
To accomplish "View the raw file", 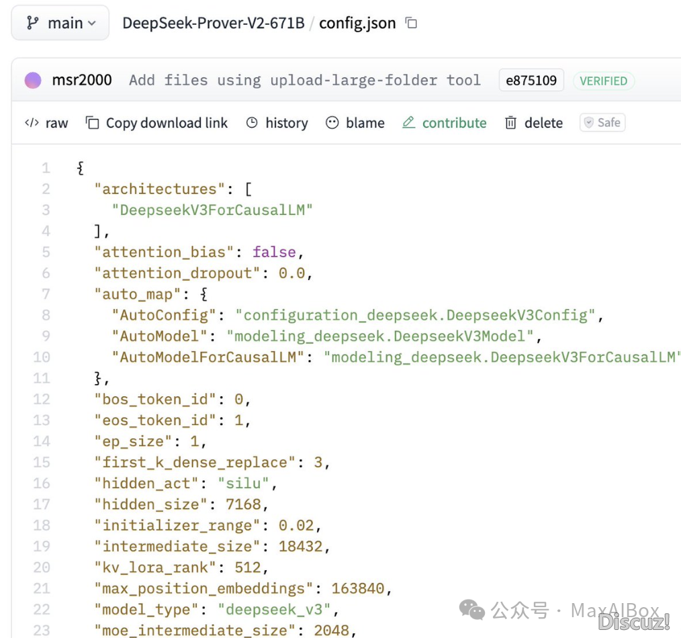I will 46,123.
